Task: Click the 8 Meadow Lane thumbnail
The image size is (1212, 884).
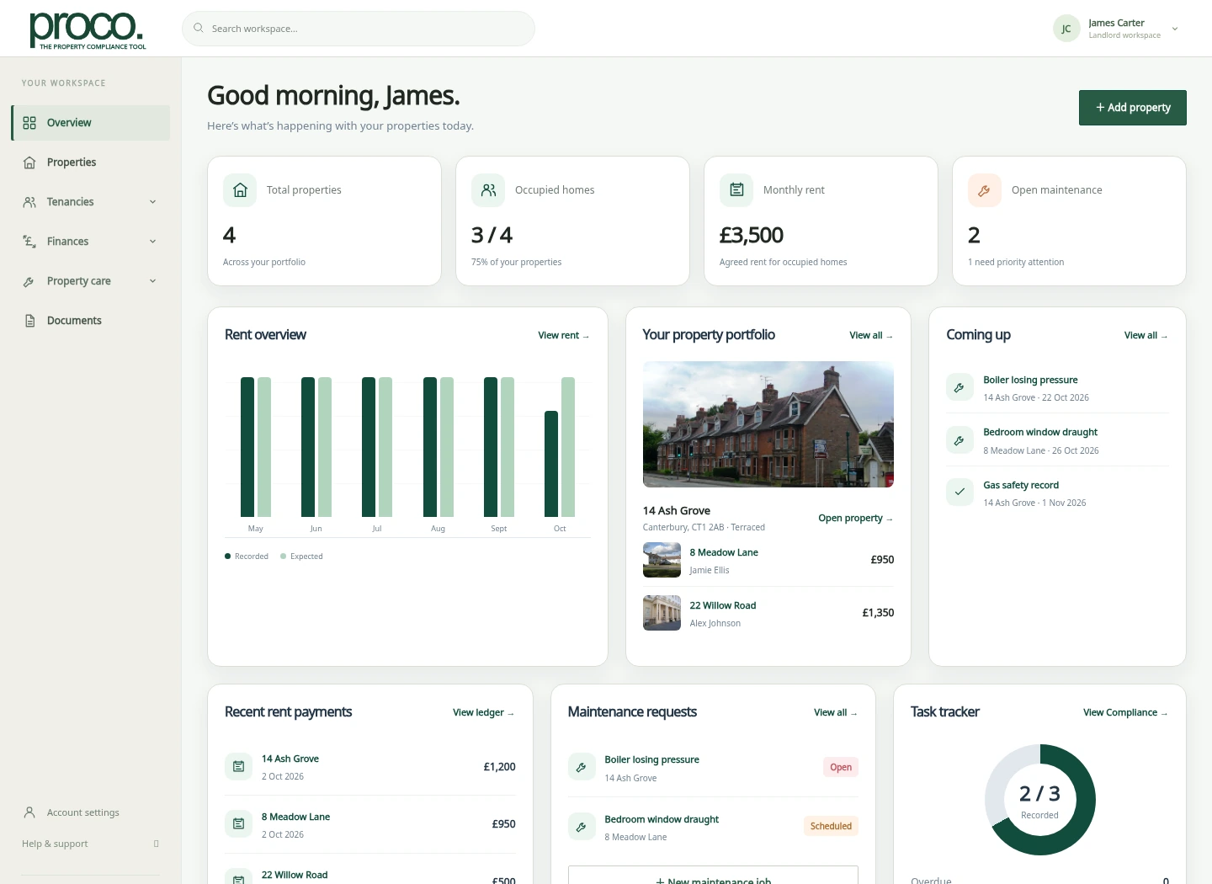Action: pos(662,560)
